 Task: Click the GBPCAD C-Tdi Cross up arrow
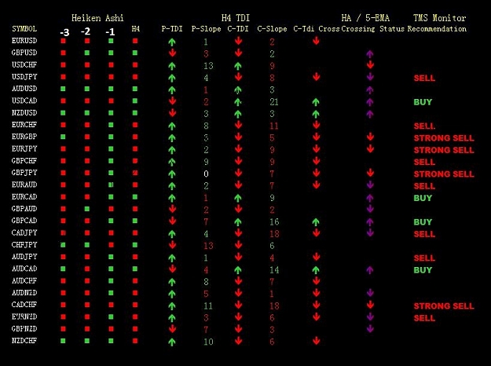(x=316, y=222)
